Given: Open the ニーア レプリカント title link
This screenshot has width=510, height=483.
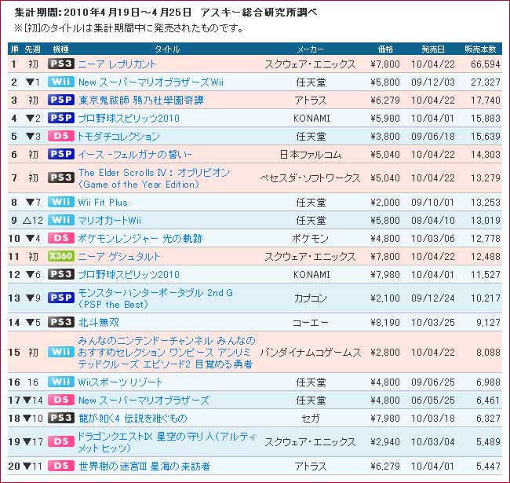Looking at the screenshot, I should click(x=117, y=64).
